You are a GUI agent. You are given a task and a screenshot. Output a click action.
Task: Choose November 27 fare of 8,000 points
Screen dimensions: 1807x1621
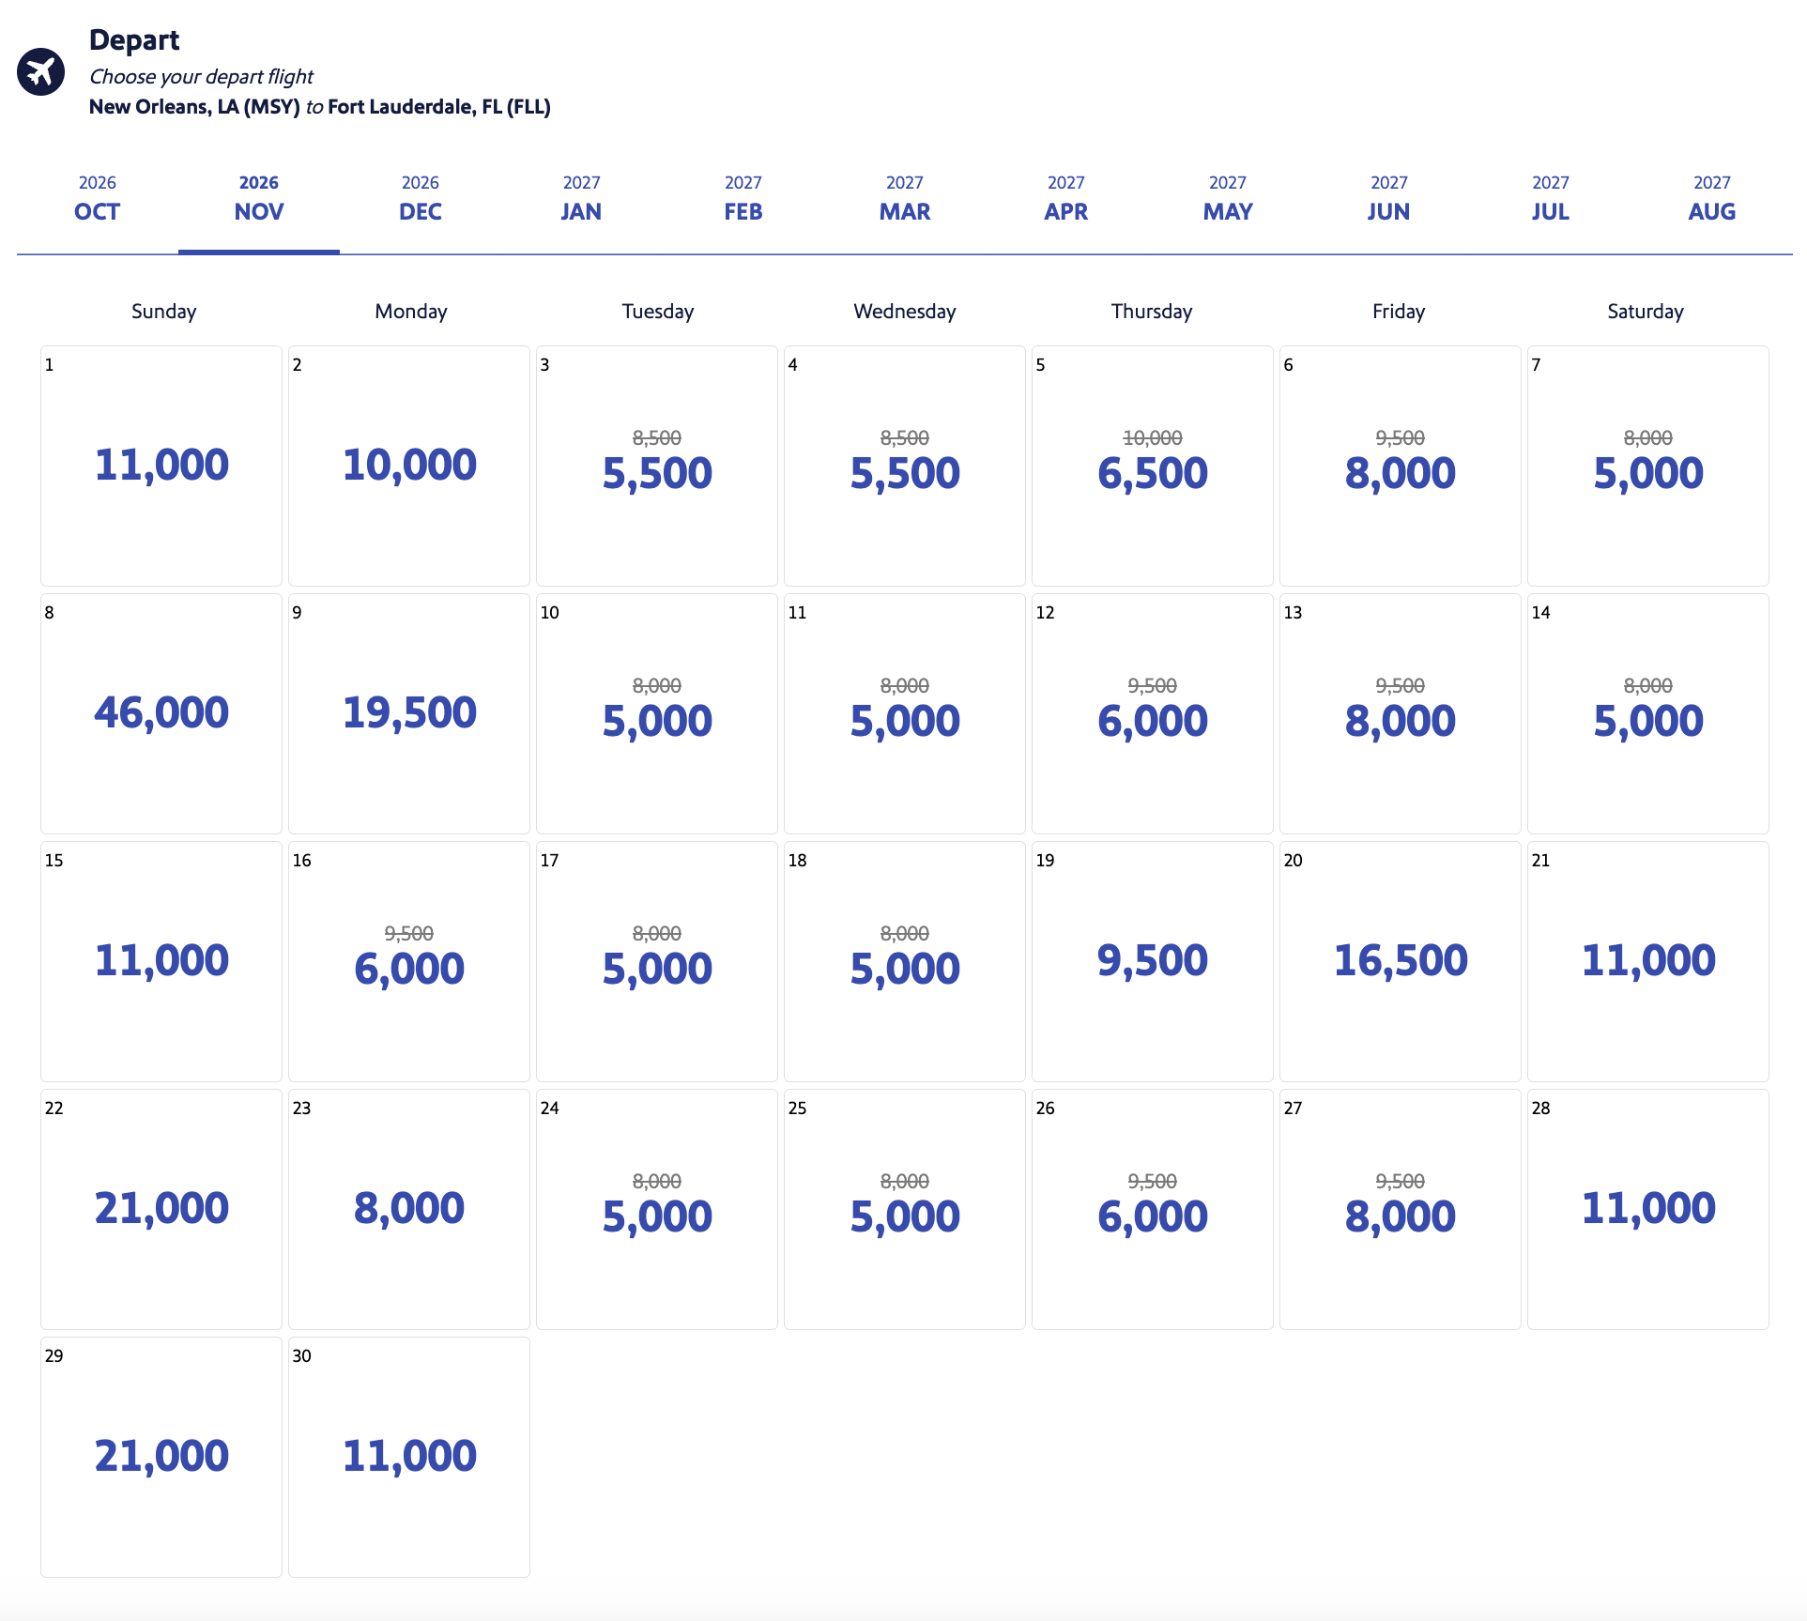point(1401,1209)
